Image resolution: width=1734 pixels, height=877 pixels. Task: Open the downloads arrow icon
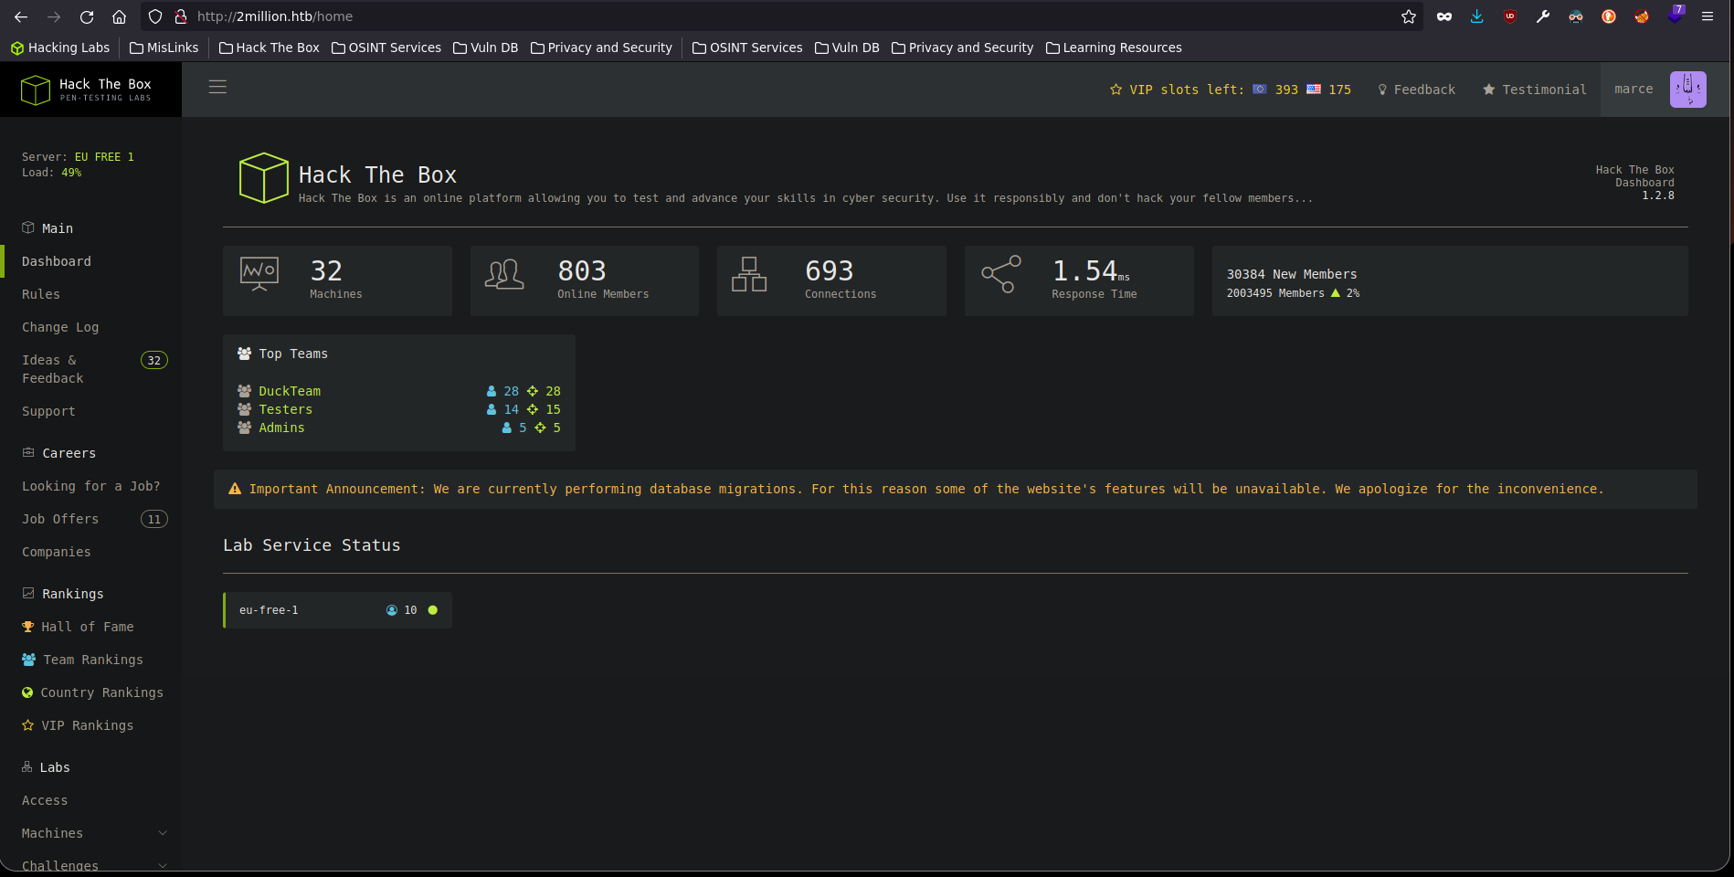click(x=1476, y=16)
